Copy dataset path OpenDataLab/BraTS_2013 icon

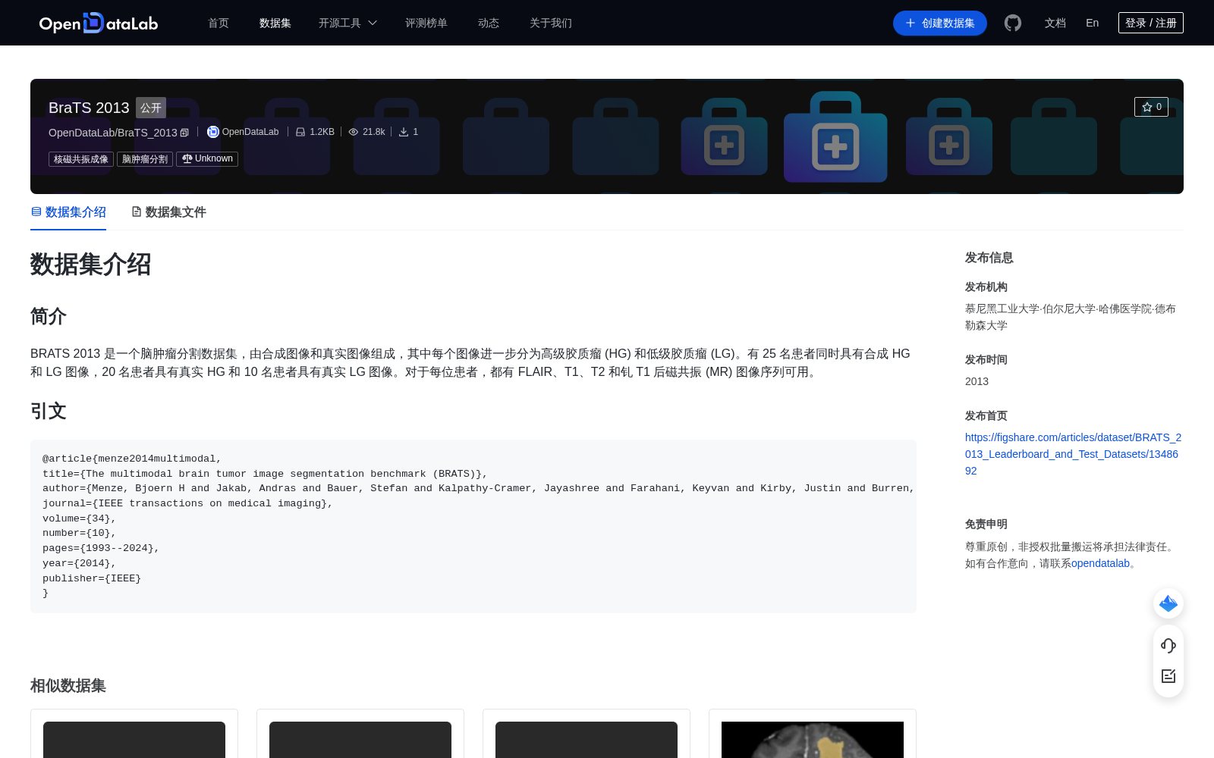(x=184, y=133)
